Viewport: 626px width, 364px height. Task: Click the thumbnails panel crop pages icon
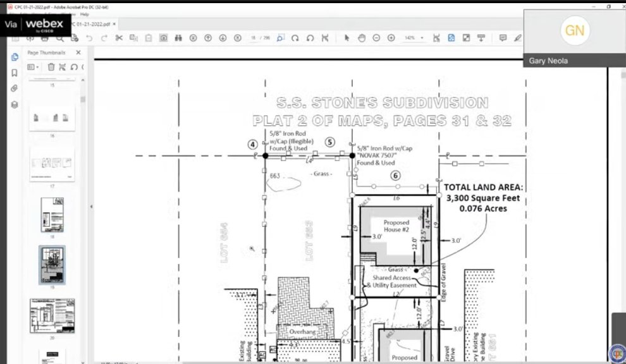click(x=62, y=67)
